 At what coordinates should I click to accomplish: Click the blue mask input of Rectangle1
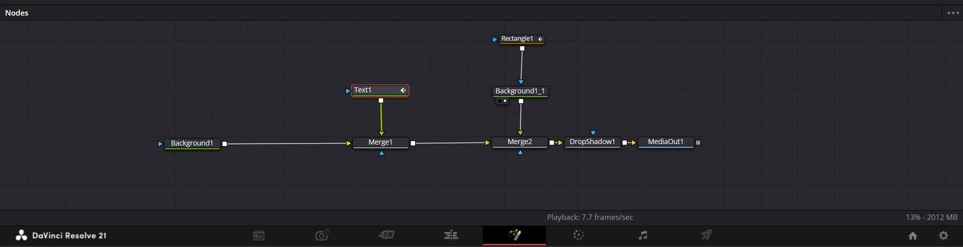(495, 39)
